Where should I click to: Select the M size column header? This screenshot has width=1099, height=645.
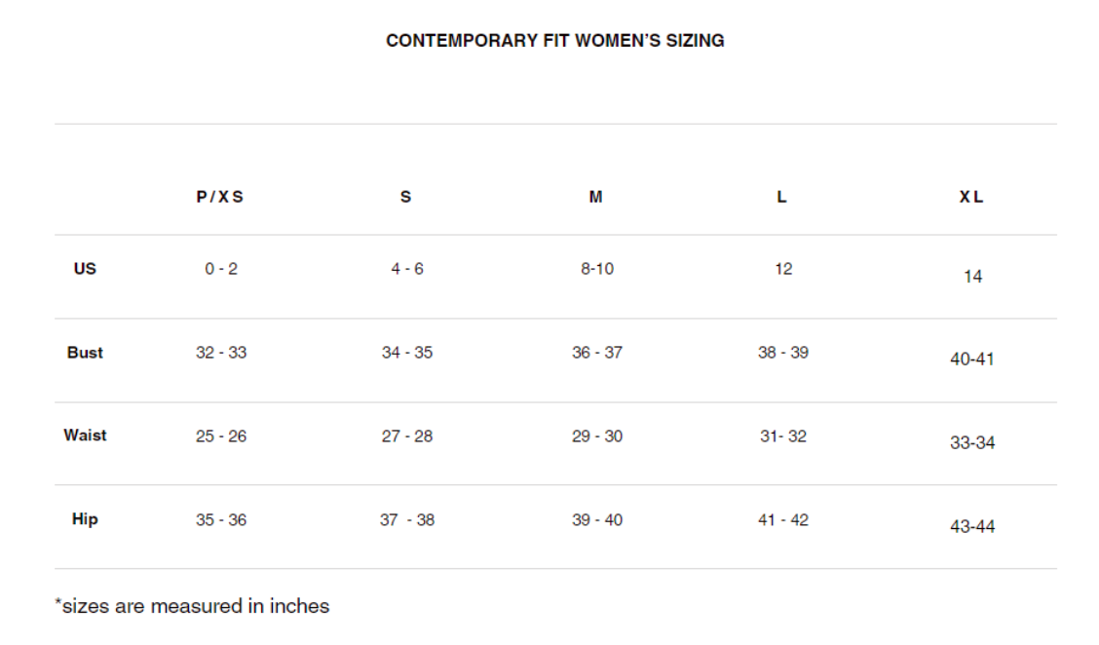point(595,197)
